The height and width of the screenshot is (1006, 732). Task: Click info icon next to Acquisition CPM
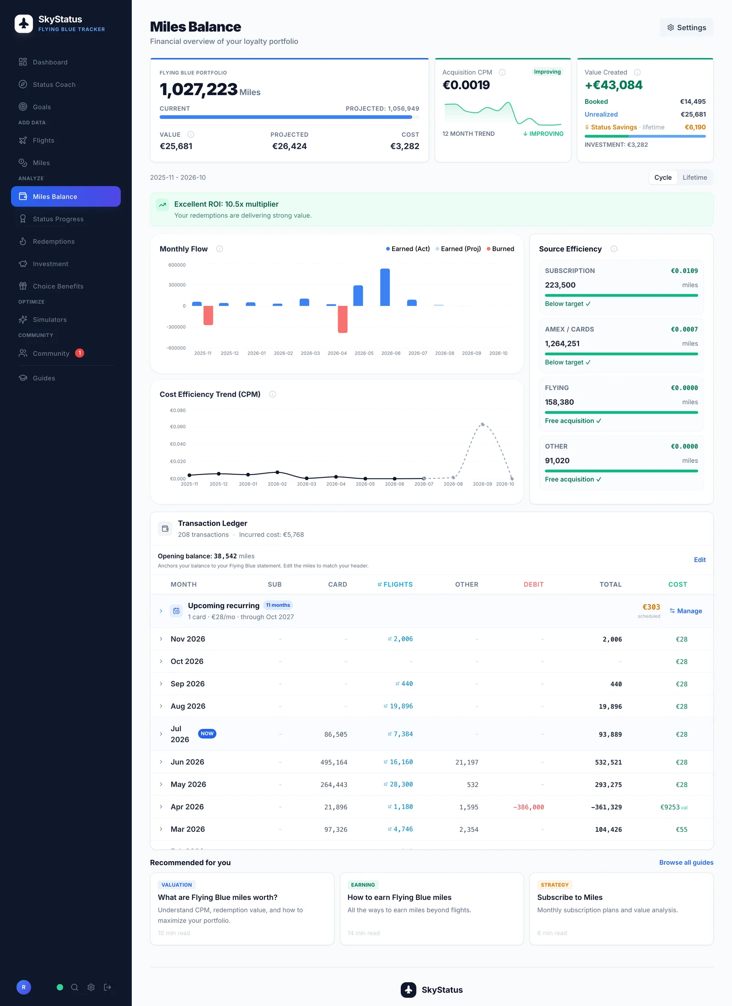click(x=502, y=72)
